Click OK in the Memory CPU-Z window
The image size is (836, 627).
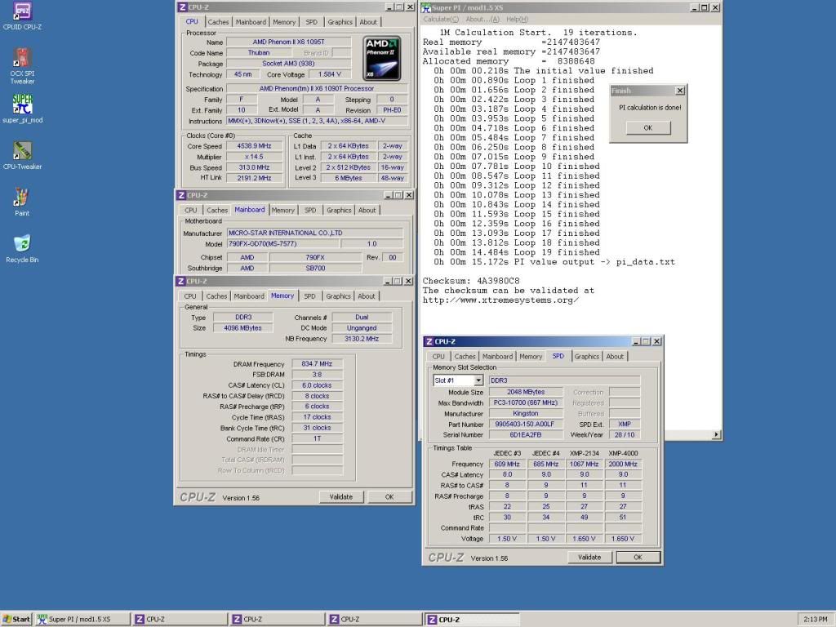[x=389, y=496]
